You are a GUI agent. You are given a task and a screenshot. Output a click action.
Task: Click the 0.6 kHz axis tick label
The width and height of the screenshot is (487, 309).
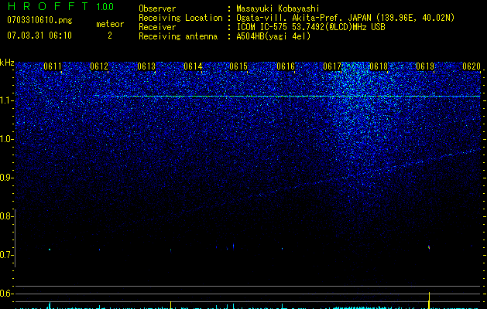[x=5, y=294]
